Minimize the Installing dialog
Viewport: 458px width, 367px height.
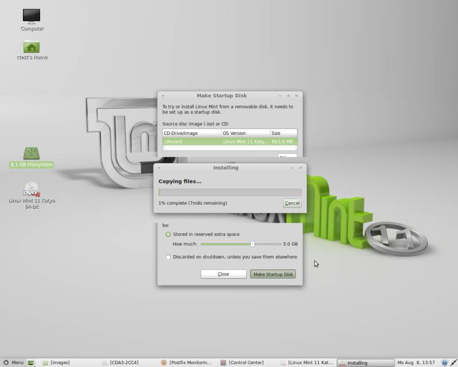(293, 168)
